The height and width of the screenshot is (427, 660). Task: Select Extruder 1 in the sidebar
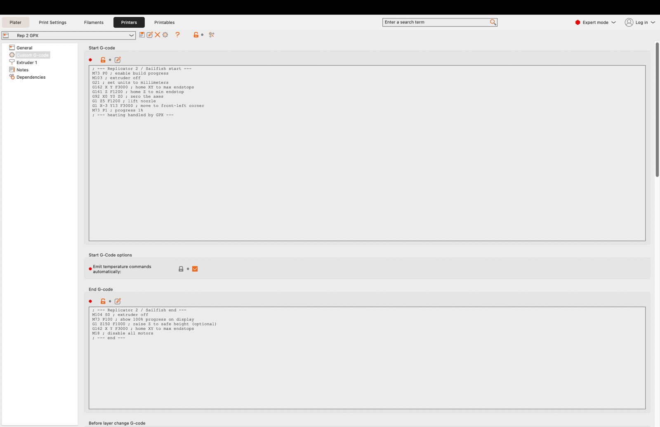coord(27,63)
